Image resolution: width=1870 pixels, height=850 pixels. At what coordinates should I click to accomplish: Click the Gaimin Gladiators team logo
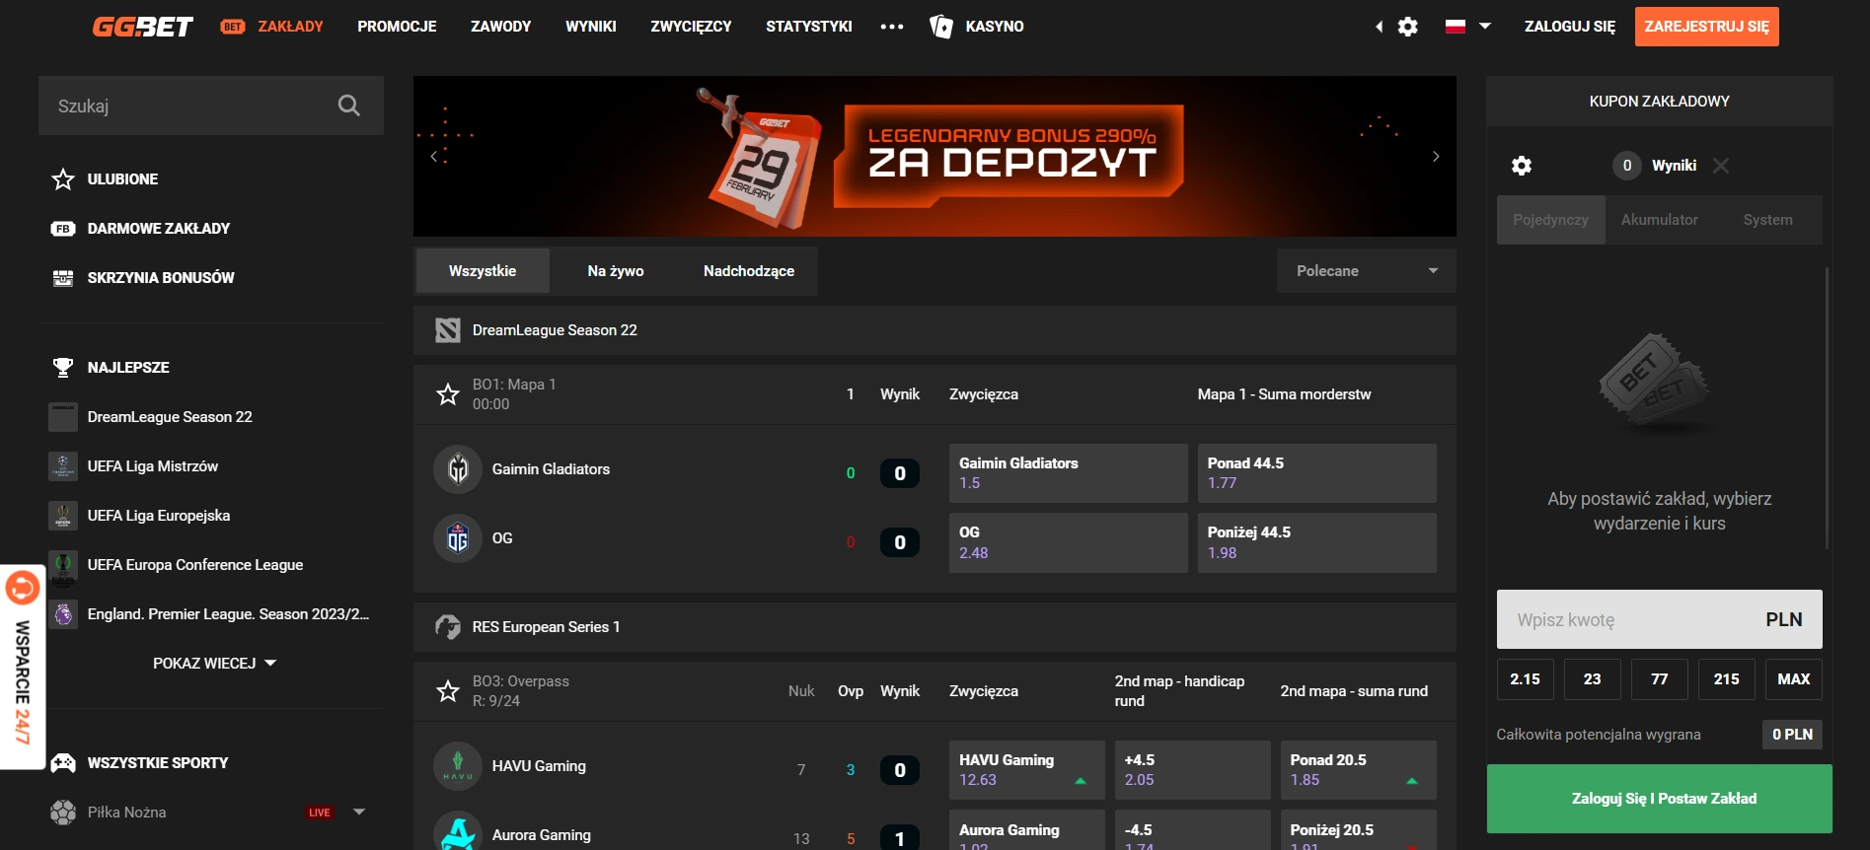pos(458,469)
